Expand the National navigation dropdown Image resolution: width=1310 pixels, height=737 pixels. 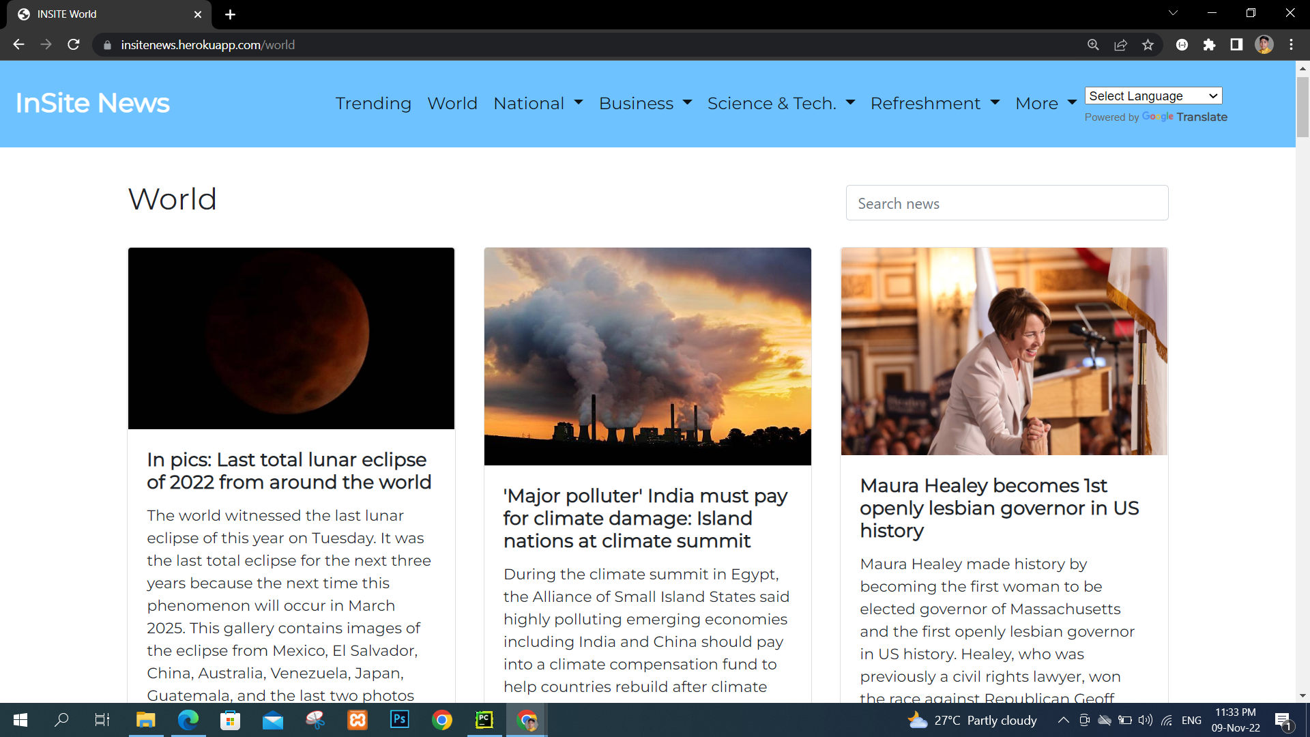538,103
